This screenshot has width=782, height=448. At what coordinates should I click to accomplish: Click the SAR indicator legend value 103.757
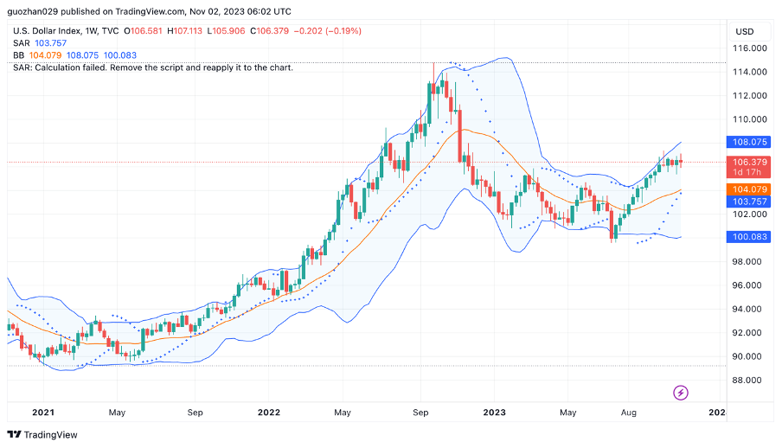click(x=52, y=43)
